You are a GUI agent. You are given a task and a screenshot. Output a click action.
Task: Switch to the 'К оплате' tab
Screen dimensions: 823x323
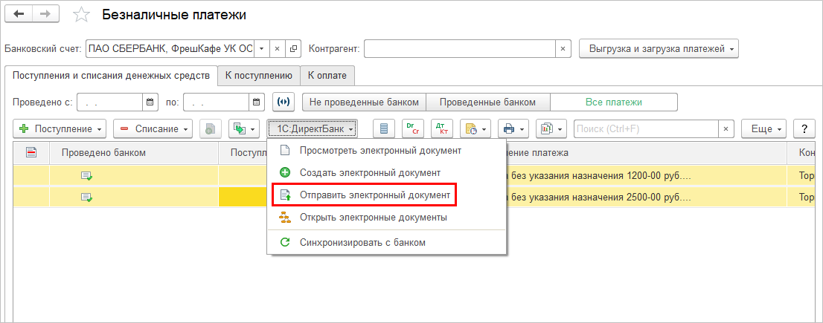coord(327,75)
